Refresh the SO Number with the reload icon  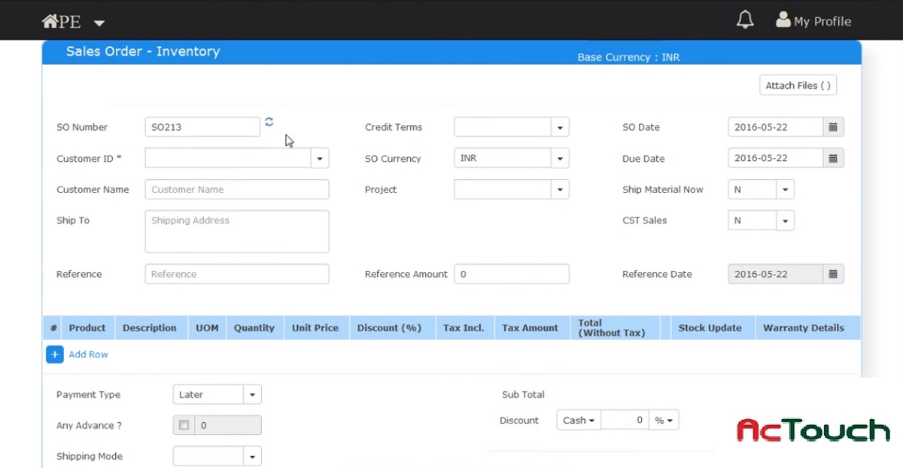tap(269, 122)
